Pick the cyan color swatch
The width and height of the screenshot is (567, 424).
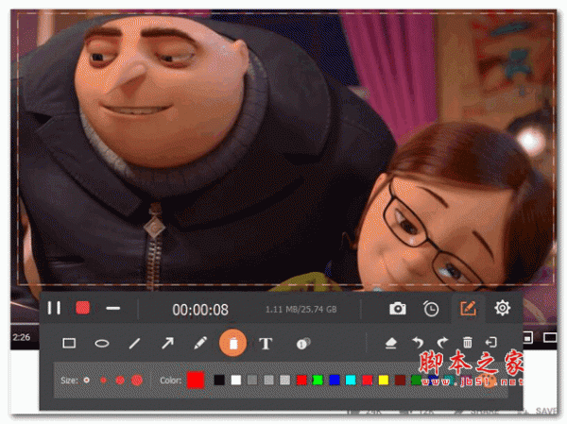click(351, 380)
